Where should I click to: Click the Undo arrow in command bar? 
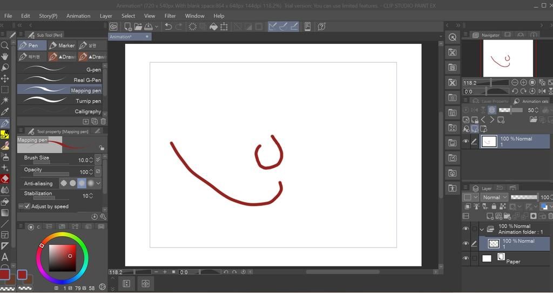(168, 26)
